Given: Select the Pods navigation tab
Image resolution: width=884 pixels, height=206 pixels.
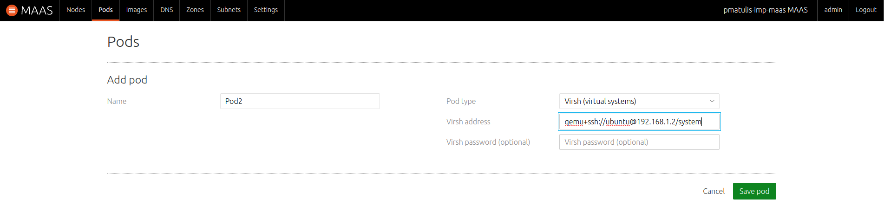Looking at the screenshot, I should (105, 10).
